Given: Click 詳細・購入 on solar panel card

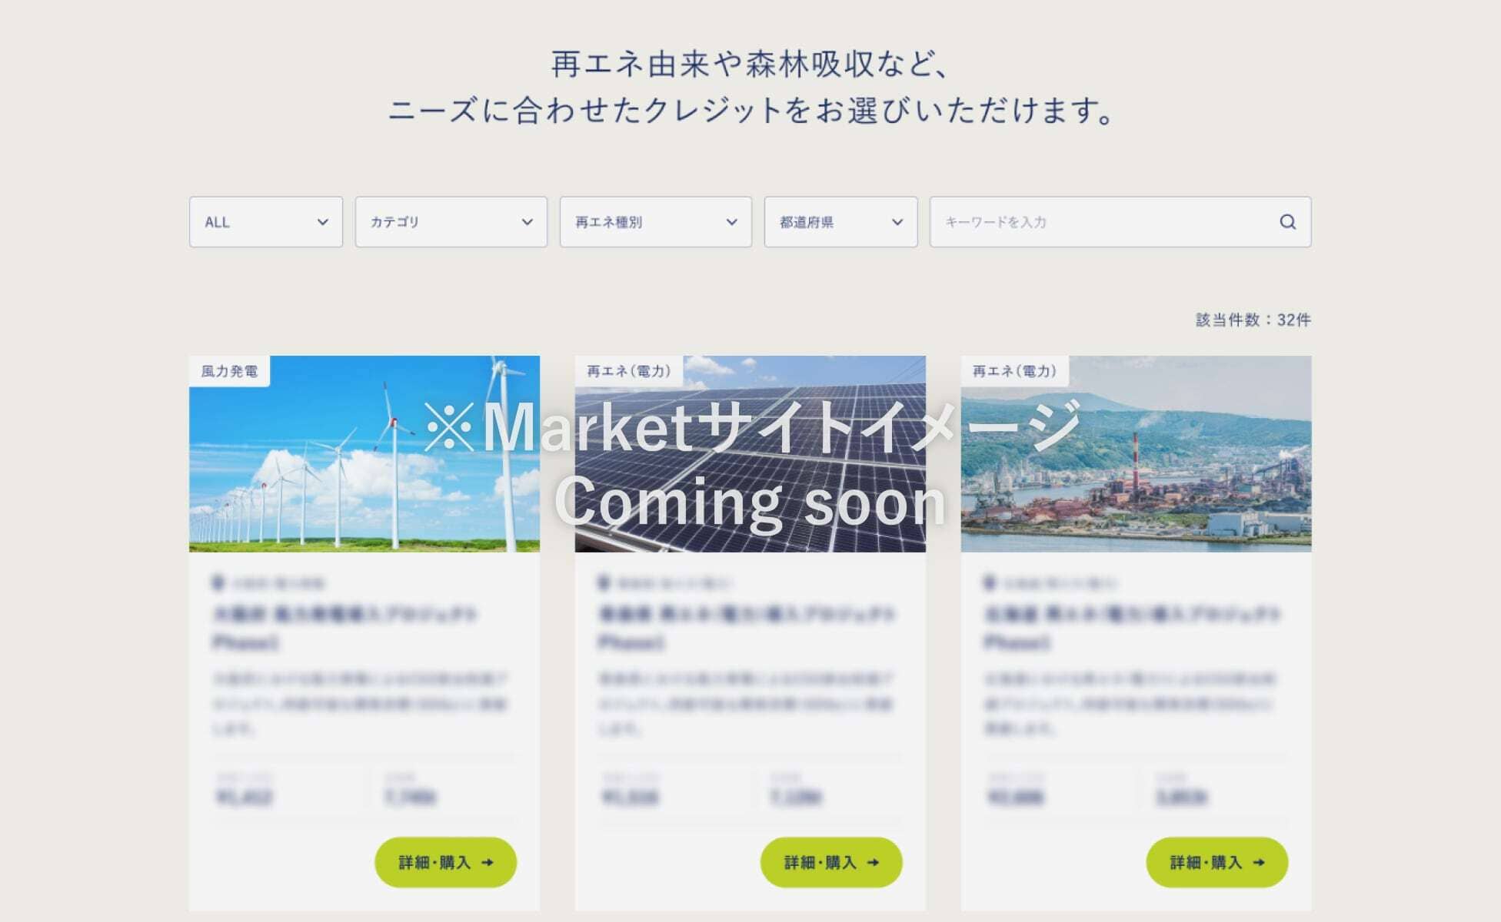Looking at the screenshot, I should click(831, 862).
